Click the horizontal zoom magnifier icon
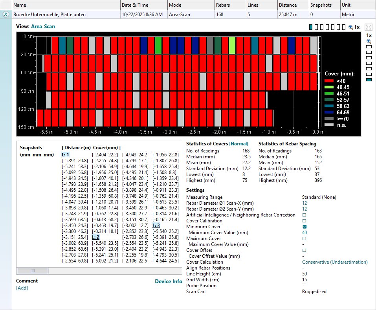Image resolution: width=376 pixels, height=310 pixels. [x=351, y=27]
